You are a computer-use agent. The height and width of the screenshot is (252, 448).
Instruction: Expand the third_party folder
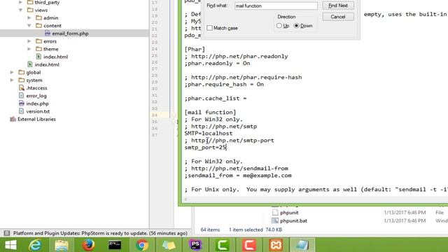click(x=20, y=2)
